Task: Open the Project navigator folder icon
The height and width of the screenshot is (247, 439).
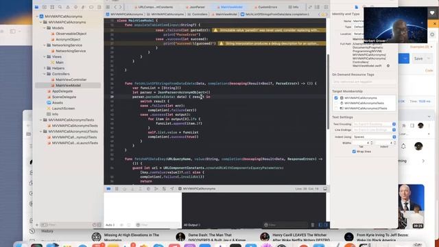Action: pos(36,7)
